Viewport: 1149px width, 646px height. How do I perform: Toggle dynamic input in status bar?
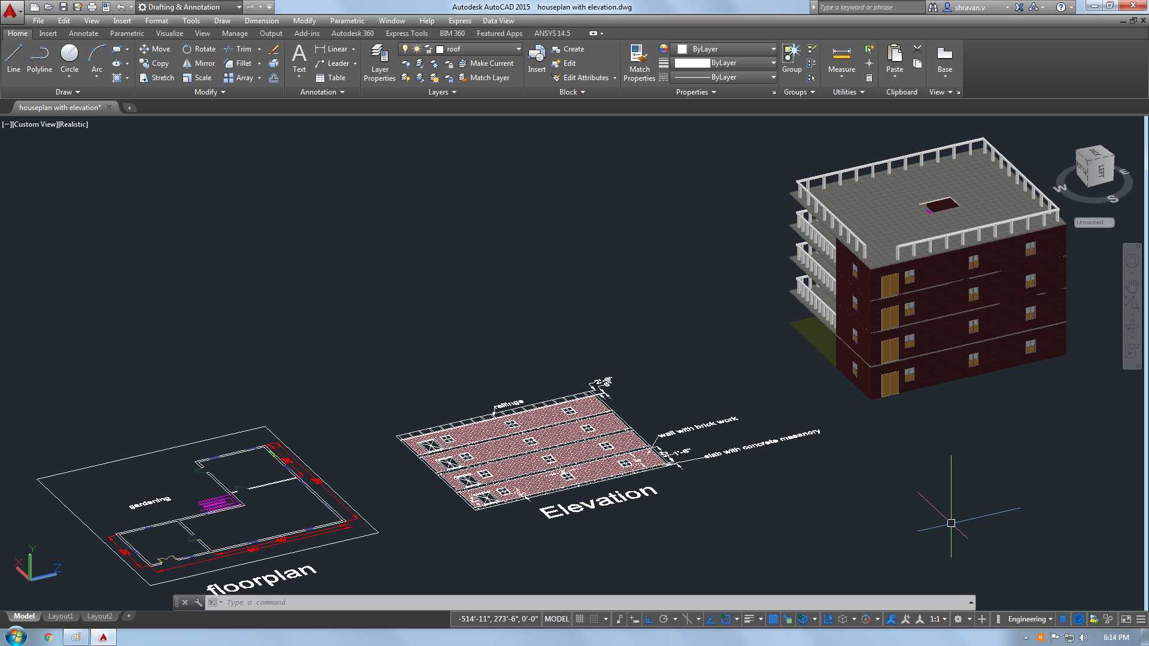point(634,619)
